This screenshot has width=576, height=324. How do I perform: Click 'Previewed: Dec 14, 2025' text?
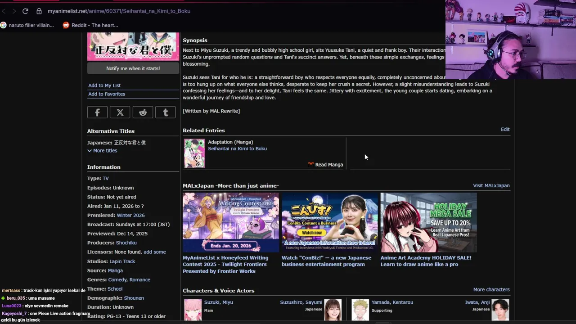click(x=117, y=234)
